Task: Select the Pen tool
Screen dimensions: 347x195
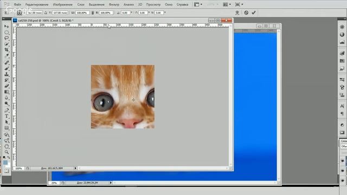Action: click(7, 110)
